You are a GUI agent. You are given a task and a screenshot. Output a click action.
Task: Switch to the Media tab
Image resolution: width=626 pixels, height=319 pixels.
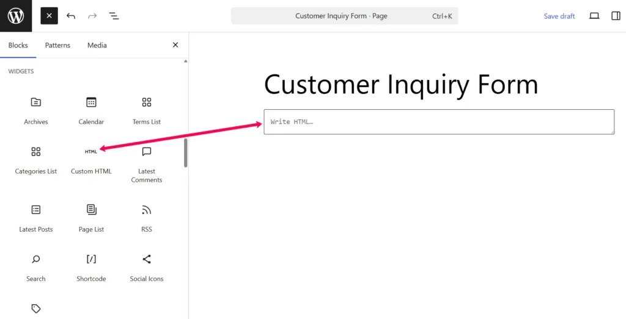pyautogui.click(x=97, y=45)
